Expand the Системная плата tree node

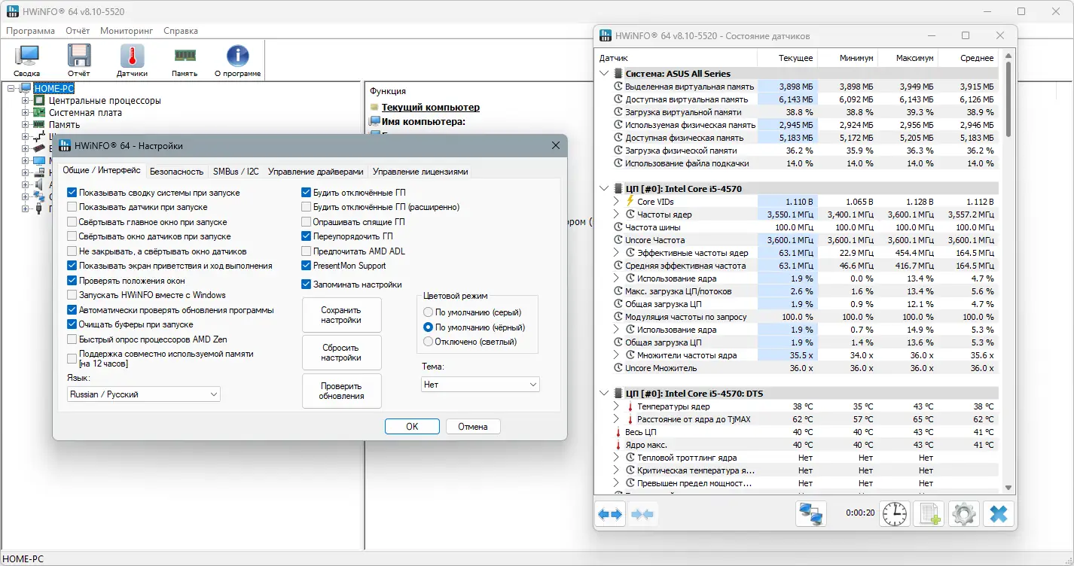pos(26,113)
